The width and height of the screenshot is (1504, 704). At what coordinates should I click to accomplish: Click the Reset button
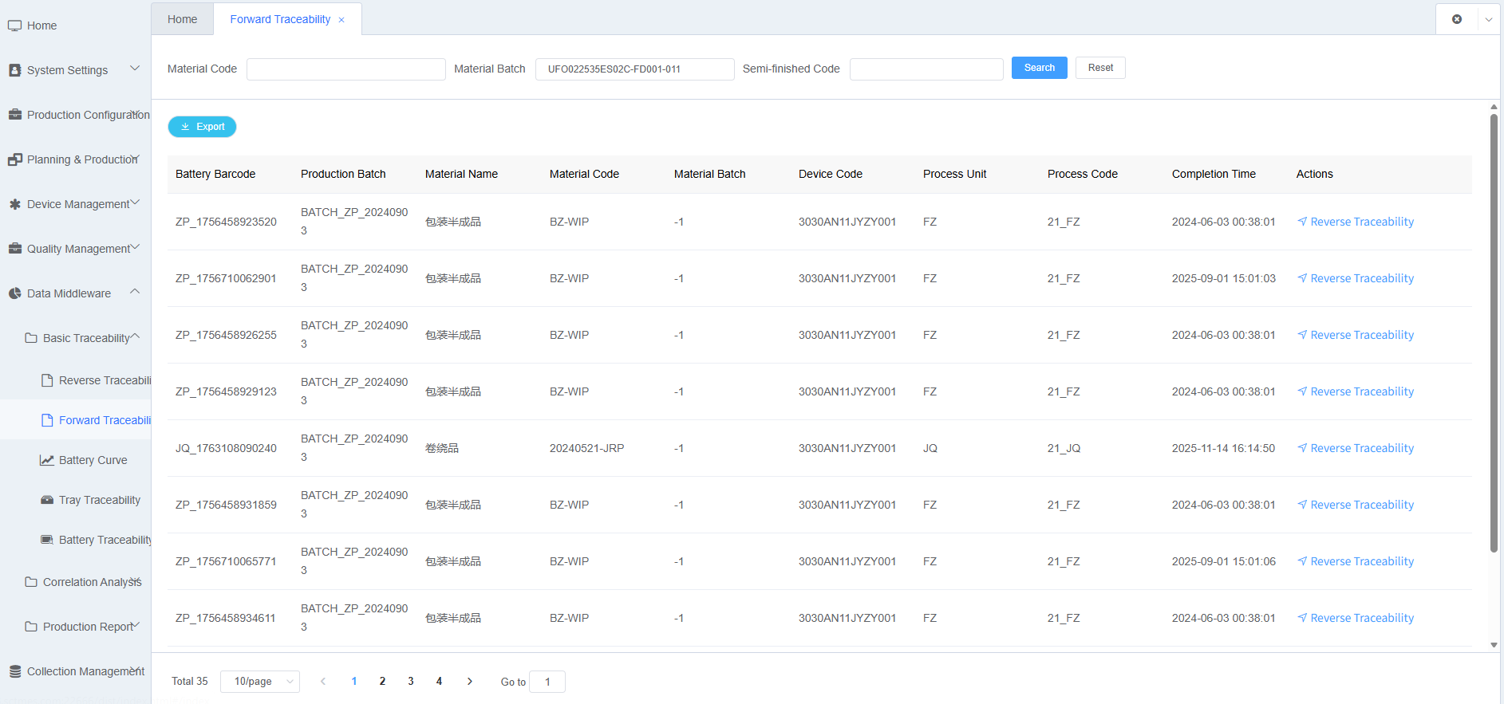[x=1100, y=68]
